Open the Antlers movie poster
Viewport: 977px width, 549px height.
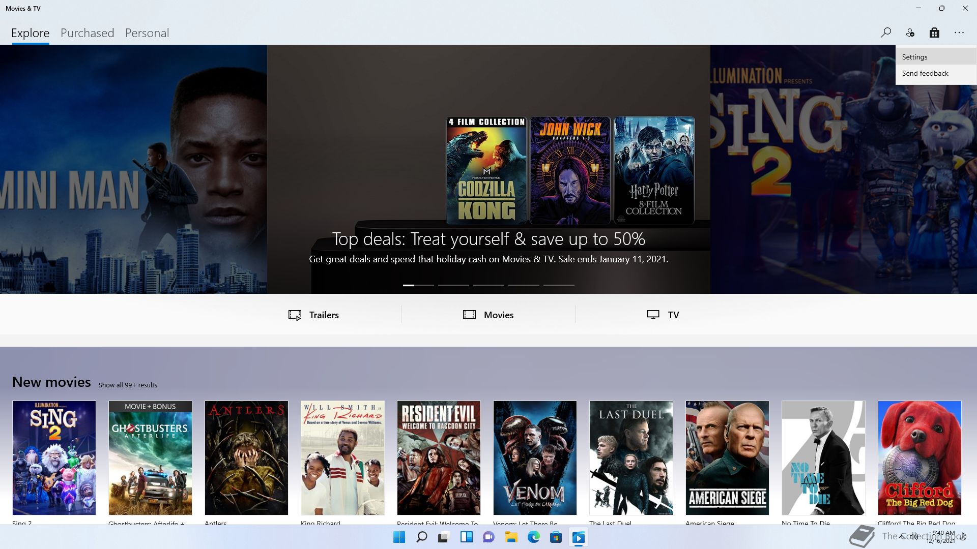tap(246, 457)
